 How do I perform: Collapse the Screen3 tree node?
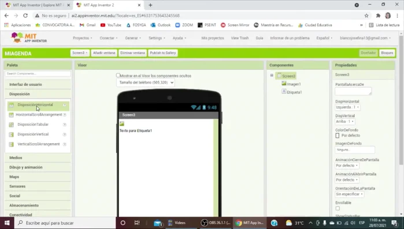point(272,76)
